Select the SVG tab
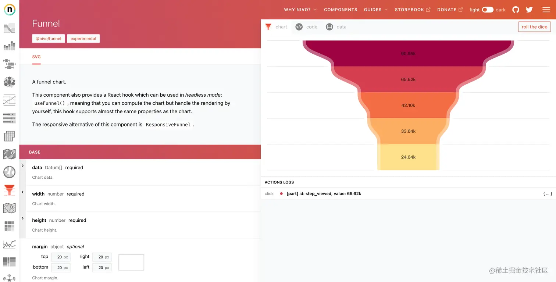This screenshot has height=282, width=556. click(x=36, y=57)
